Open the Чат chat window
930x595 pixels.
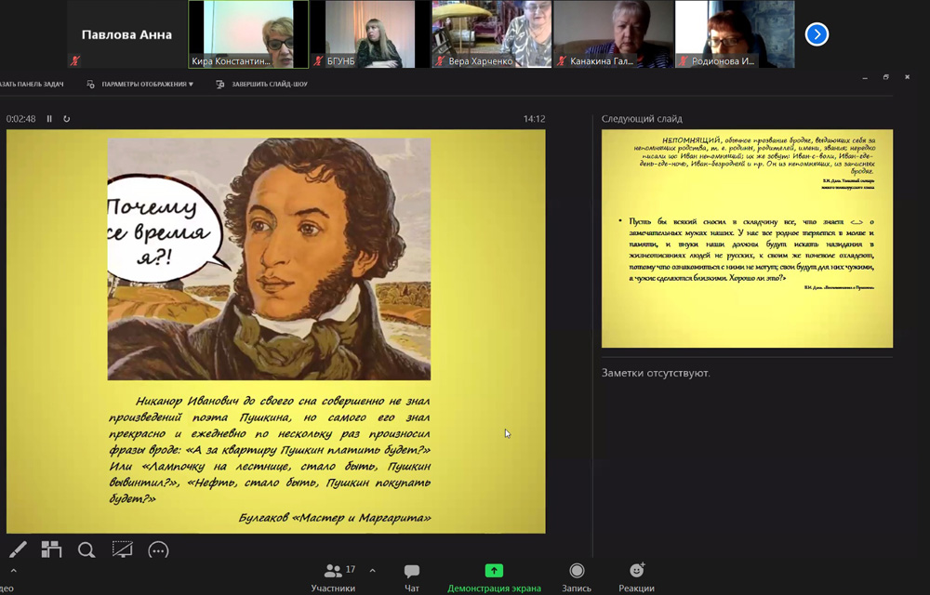(x=412, y=576)
